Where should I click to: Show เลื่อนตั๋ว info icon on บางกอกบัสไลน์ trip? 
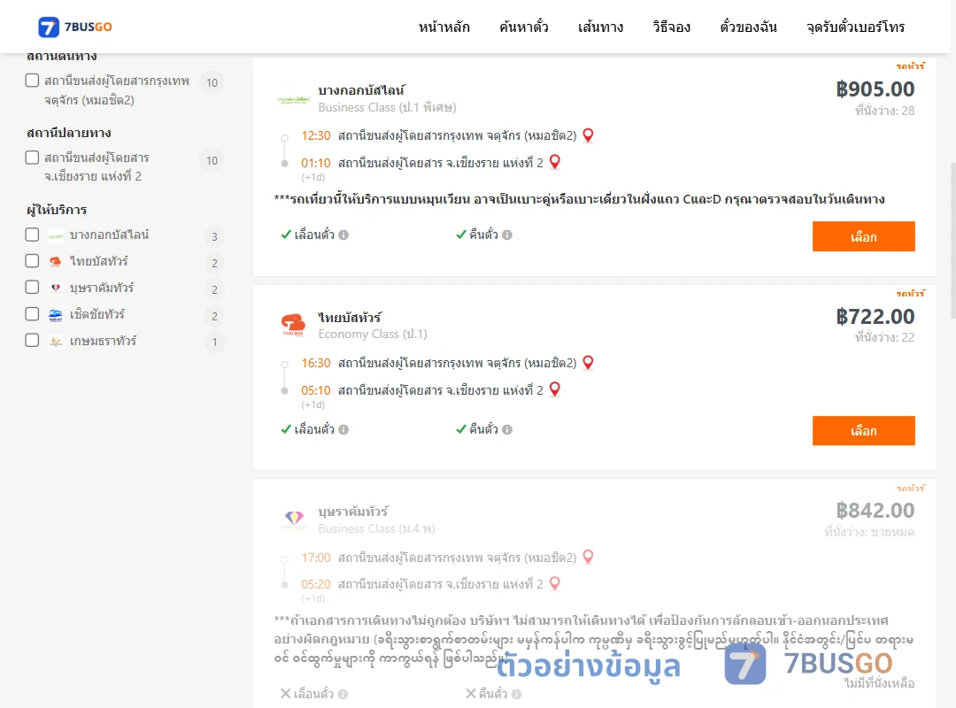tap(343, 235)
